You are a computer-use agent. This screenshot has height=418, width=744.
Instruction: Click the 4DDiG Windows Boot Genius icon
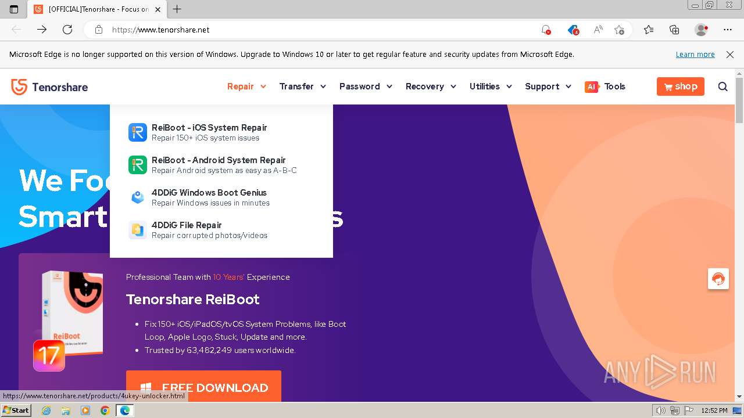(138, 197)
